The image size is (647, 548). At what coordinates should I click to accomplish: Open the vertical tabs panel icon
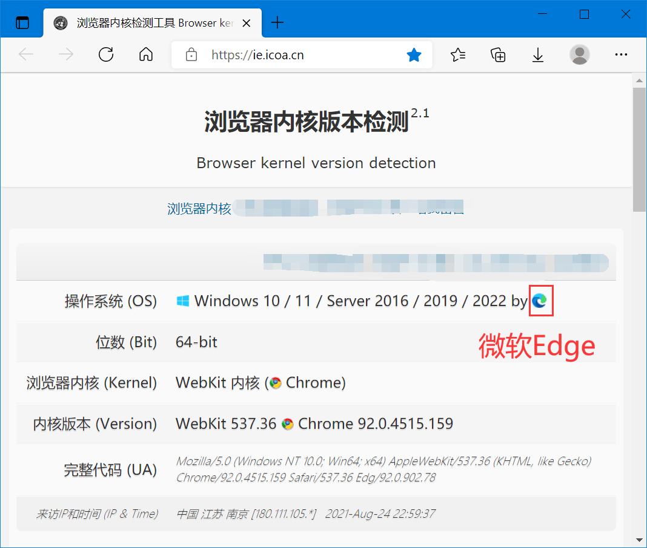[22, 22]
